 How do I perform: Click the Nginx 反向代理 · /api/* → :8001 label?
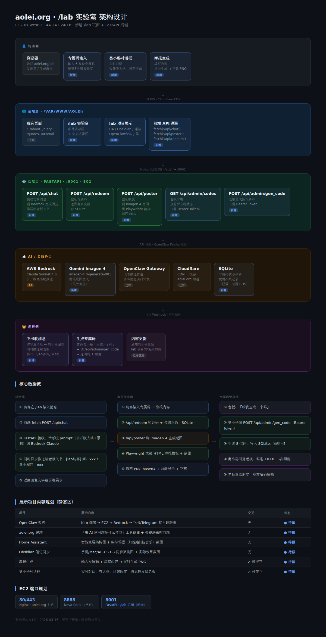coord(163,169)
